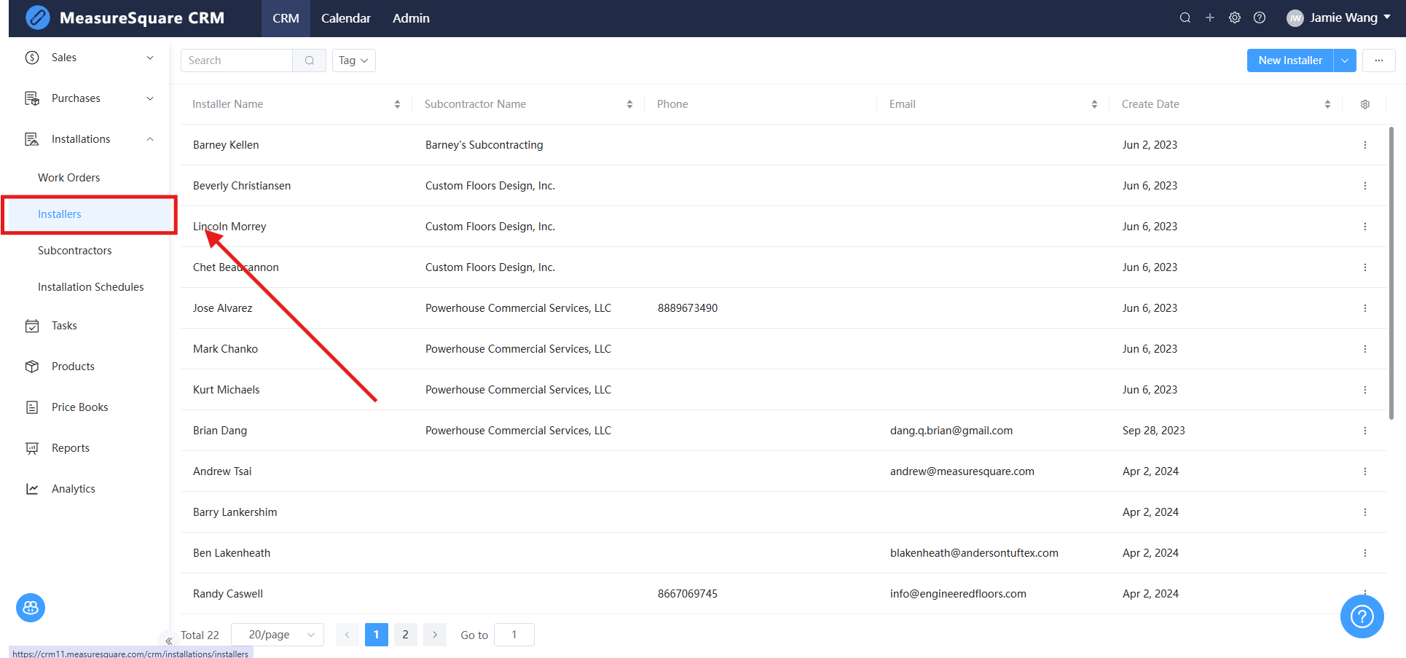Click email info@engineeredfloors.com
This screenshot has height=658, width=1406.
tap(958, 594)
